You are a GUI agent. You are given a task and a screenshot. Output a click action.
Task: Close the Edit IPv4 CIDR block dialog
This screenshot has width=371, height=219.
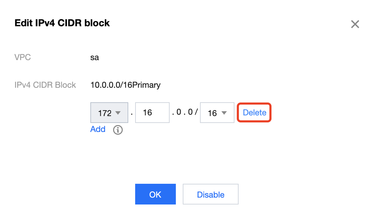coord(355,24)
